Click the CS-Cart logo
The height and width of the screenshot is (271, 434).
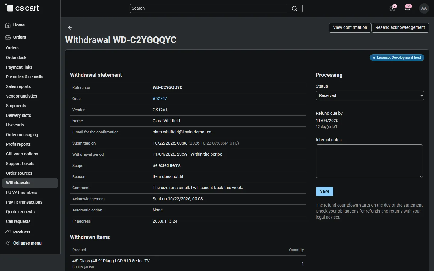pos(22,8)
